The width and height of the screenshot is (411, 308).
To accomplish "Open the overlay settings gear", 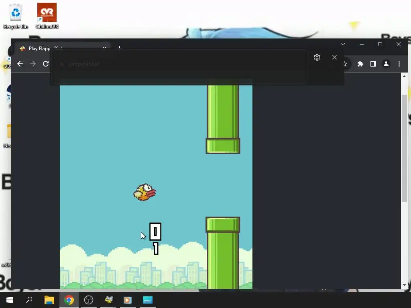I will tap(317, 57).
